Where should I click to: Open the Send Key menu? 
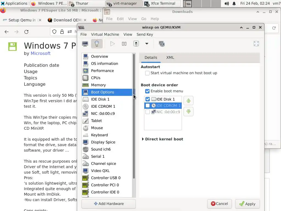click(145, 34)
